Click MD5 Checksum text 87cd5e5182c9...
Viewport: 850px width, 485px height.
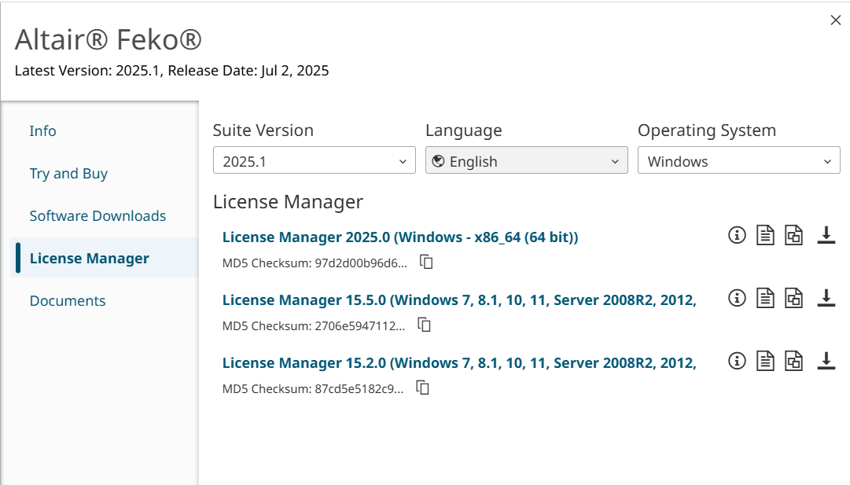click(313, 389)
